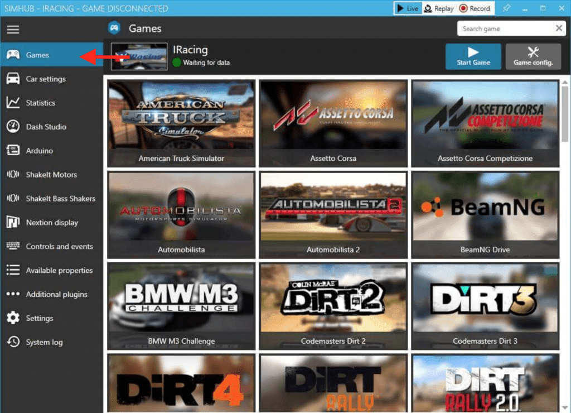This screenshot has height=413, width=571.
Task: Switch to Replay mode
Action: [x=438, y=8]
